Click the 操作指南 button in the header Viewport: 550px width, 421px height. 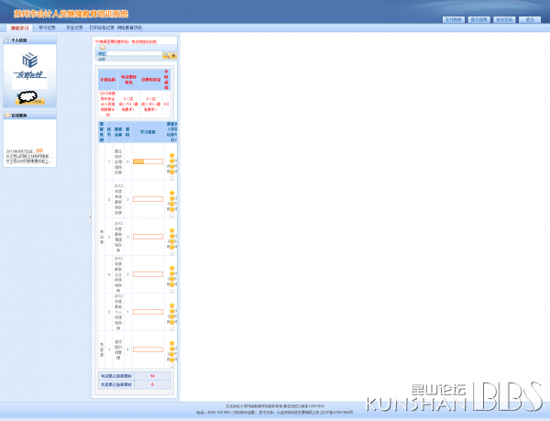(478, 19)
